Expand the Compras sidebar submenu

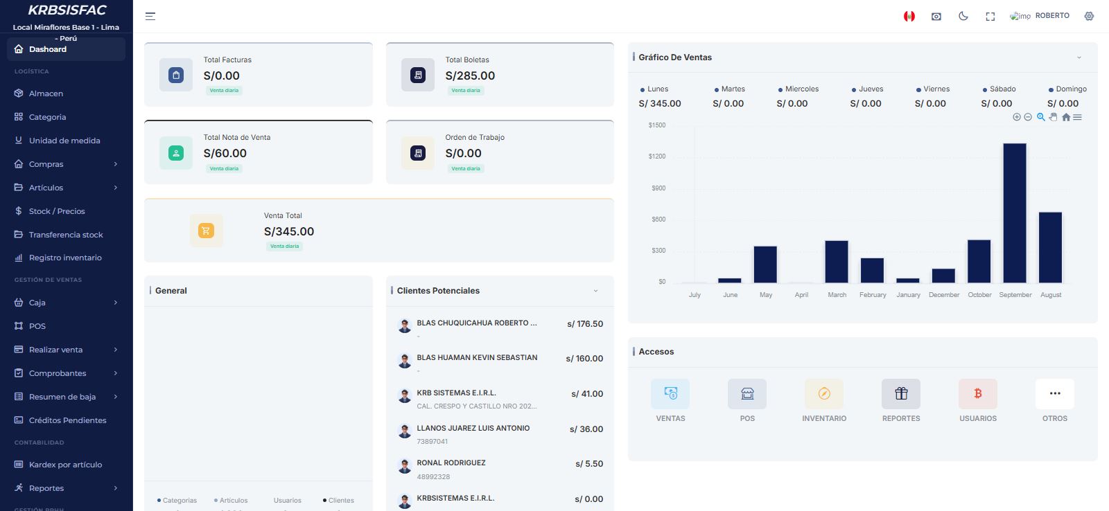point(67,164)
